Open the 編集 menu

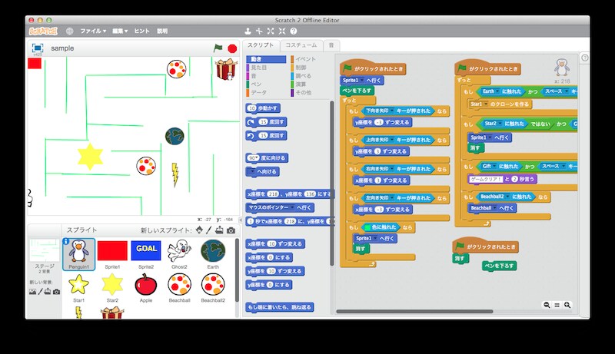click(119, 31)
